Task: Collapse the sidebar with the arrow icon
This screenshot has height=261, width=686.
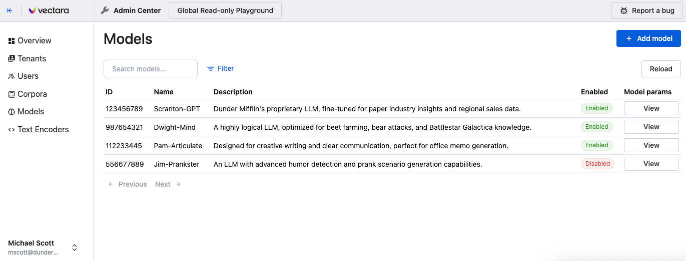Action: 10,10
